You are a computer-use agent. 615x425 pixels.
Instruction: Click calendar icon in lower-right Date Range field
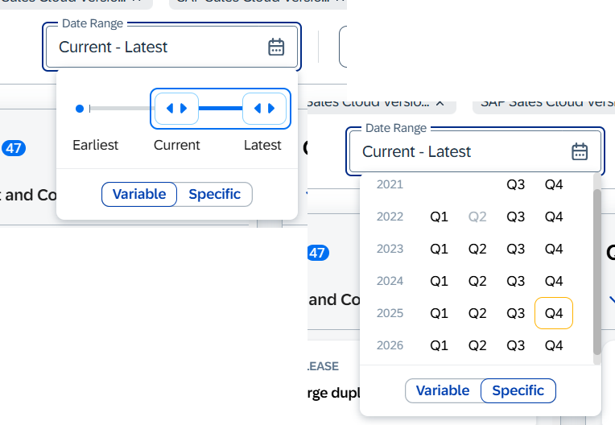580,151
